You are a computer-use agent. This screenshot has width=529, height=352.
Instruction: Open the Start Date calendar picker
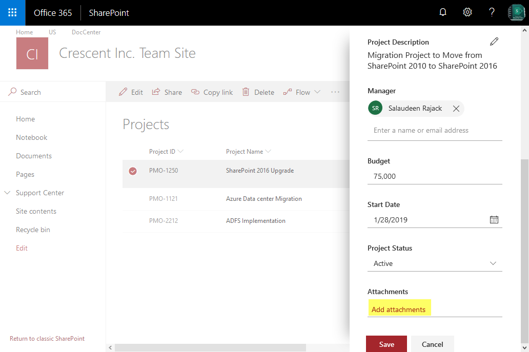point(494,219)
